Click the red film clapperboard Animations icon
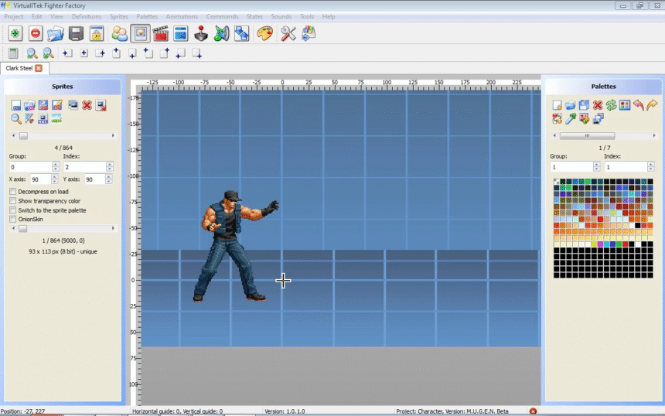The height and width of the screenshot is (416, 665). (161, 33)
